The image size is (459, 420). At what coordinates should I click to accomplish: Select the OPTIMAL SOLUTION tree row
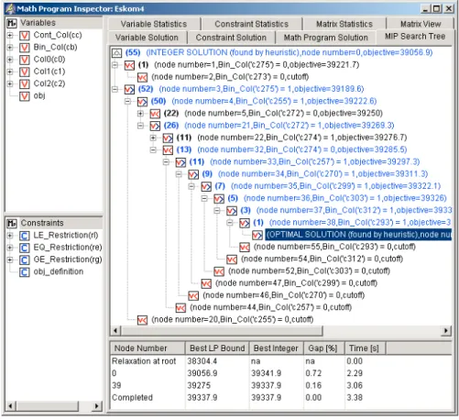click(358, 235)
